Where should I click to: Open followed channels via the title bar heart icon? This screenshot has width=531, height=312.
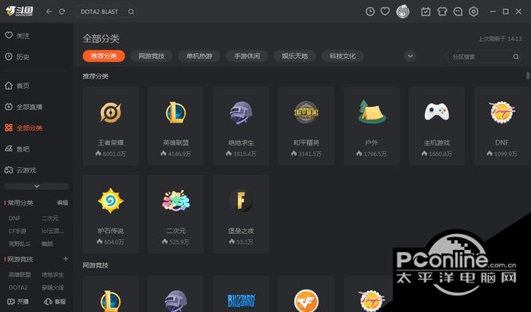point(385,11)
